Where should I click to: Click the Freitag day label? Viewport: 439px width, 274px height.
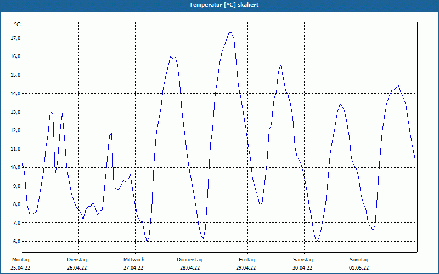pyautogui.click(x=246, y=260)
